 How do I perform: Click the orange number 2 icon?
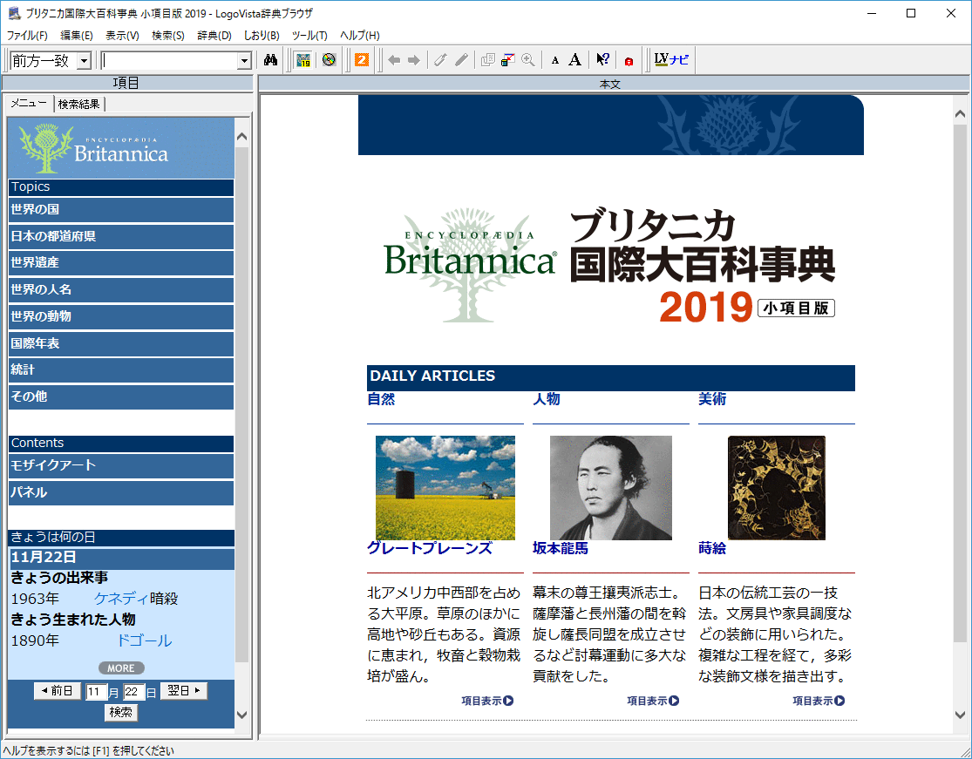click(362, 60)
